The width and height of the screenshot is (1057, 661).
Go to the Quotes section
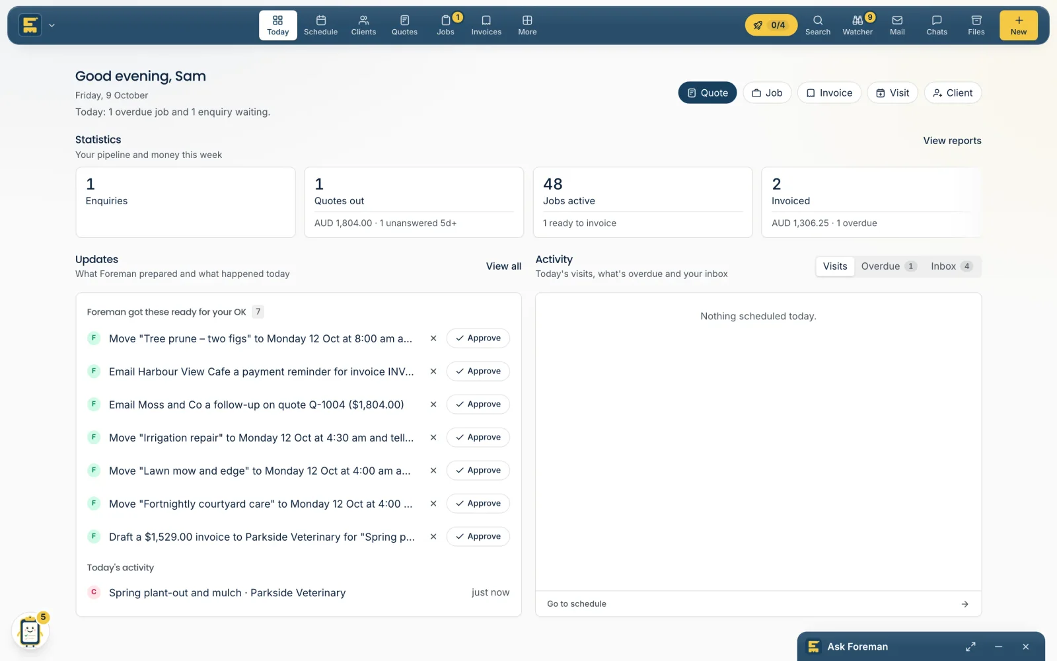(x=404, y=25)
